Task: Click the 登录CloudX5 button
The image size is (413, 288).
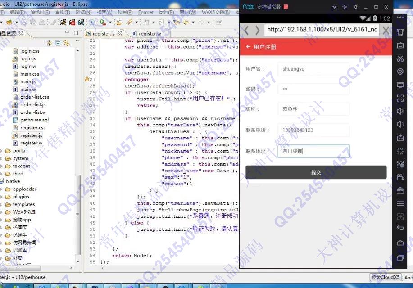Action: coord(386,277)
